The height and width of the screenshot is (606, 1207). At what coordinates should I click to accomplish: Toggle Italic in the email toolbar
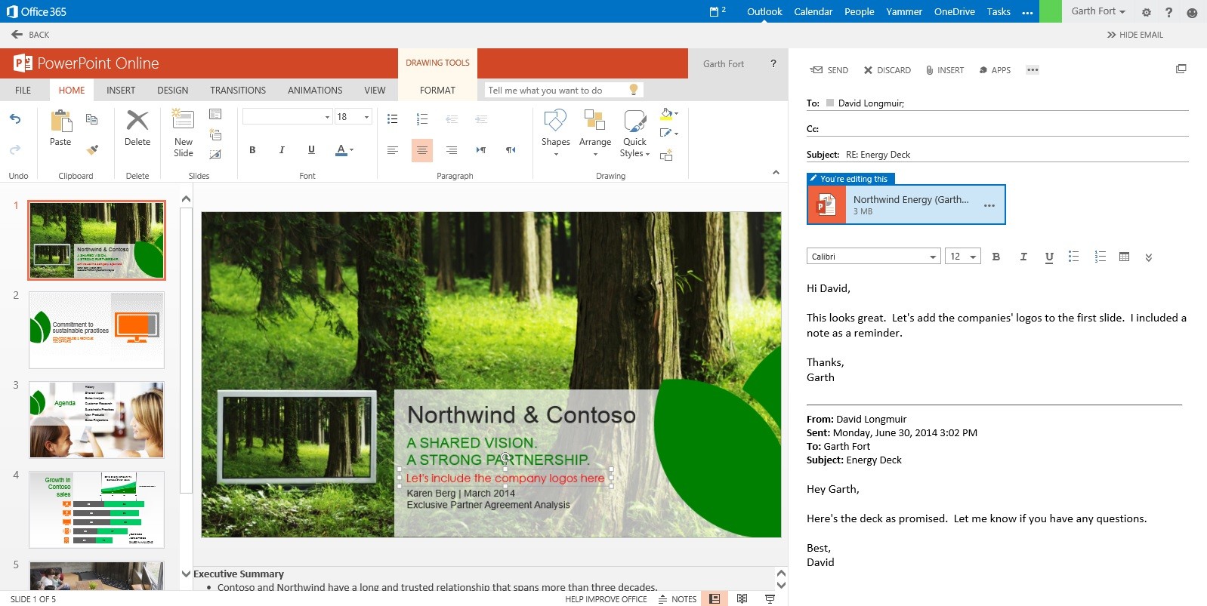point(1023,257)
